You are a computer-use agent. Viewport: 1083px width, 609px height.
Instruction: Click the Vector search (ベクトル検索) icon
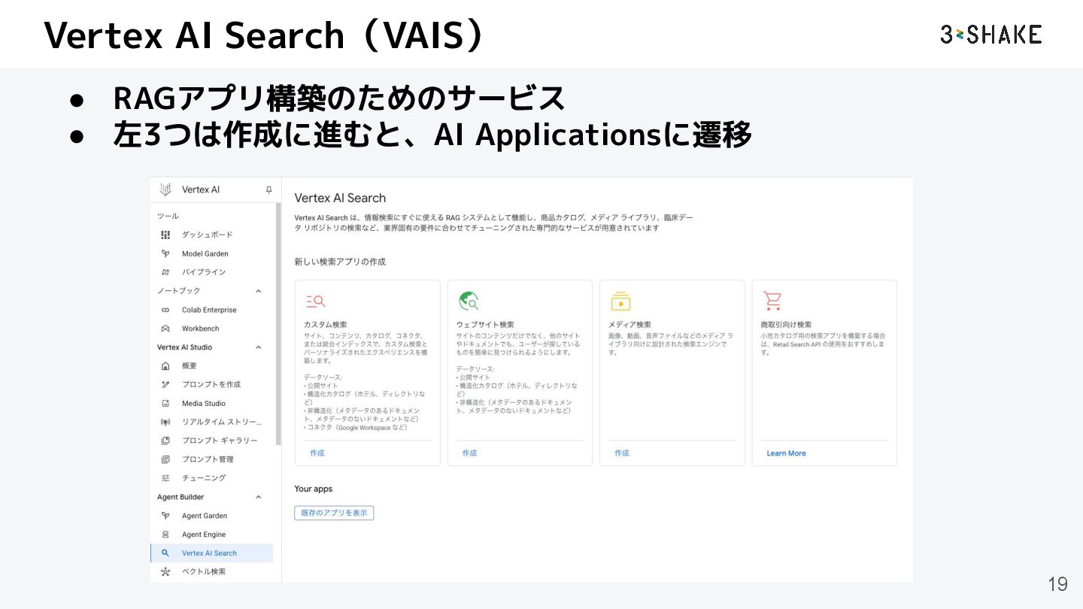point(165,572)
